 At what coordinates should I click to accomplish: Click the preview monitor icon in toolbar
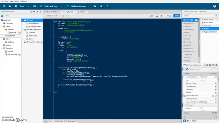(x=35, y=6)
